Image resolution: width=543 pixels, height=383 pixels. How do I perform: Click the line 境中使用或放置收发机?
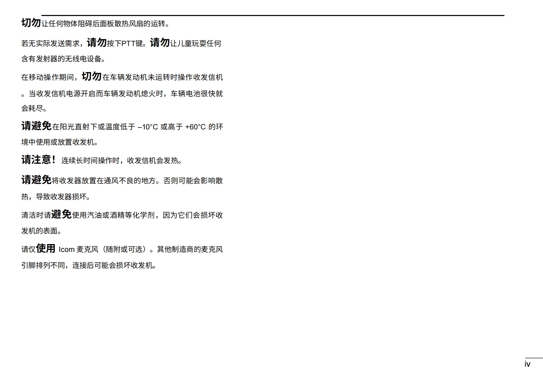pyautogui.click(x=59, y=142)
